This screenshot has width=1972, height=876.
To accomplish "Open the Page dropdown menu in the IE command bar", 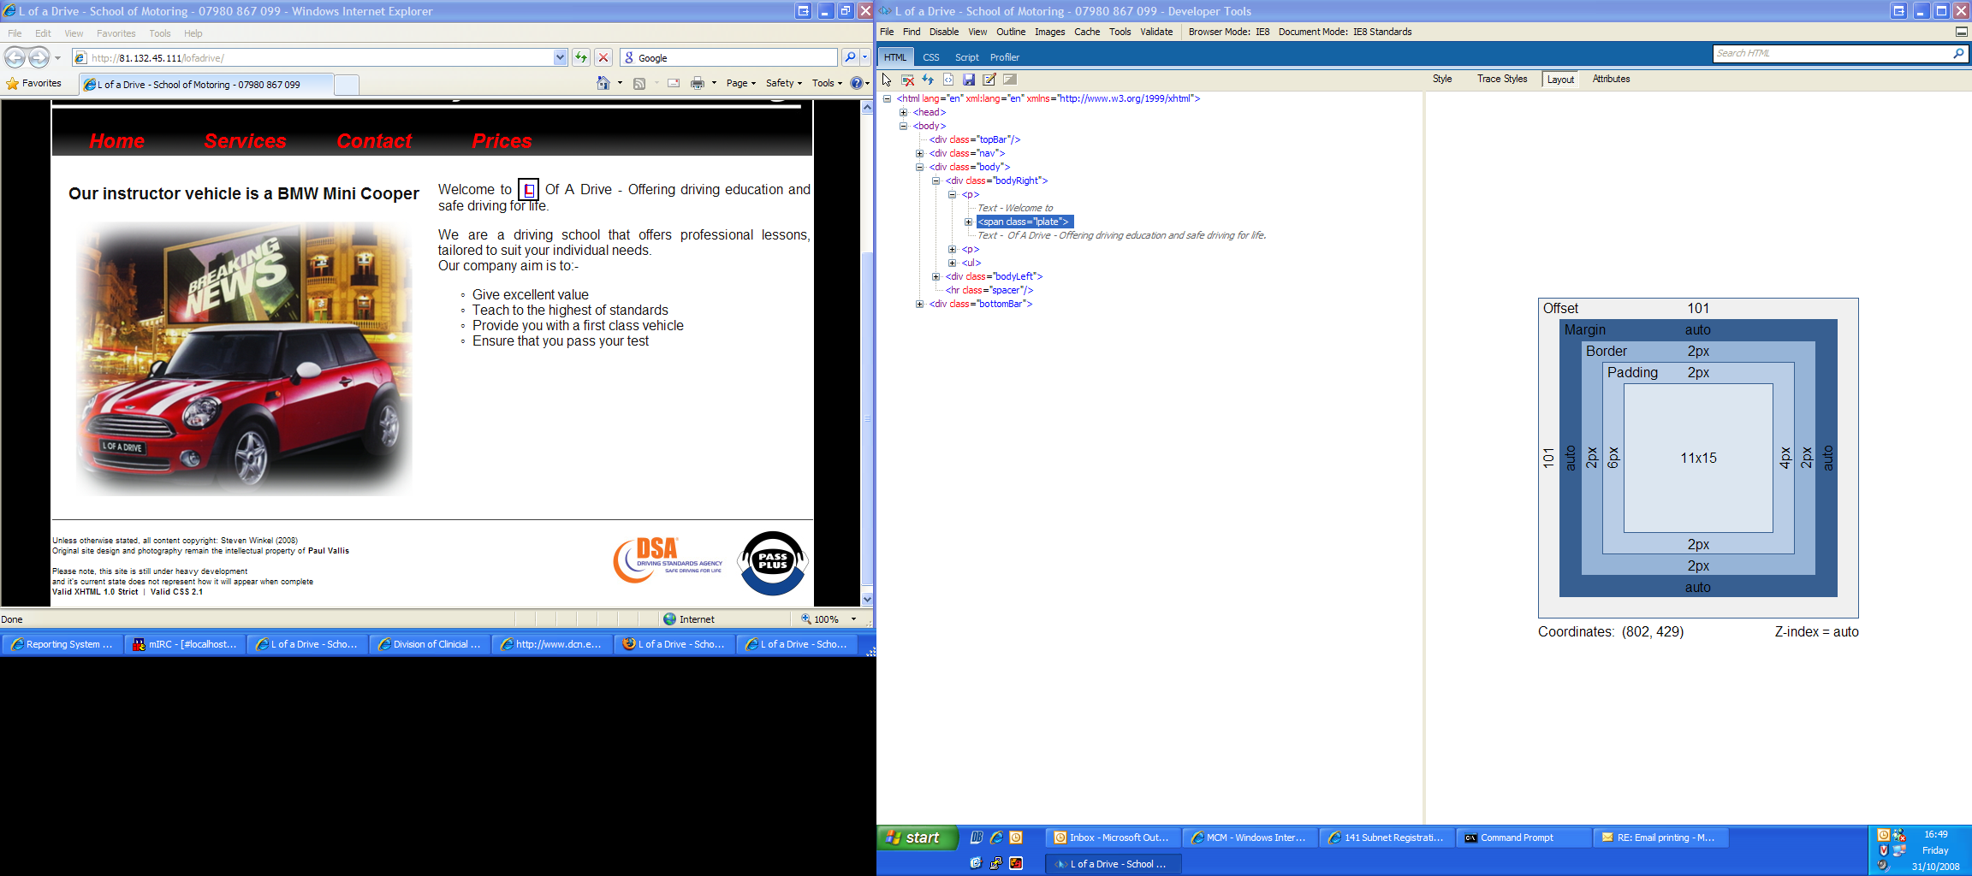I will point(741,83).
